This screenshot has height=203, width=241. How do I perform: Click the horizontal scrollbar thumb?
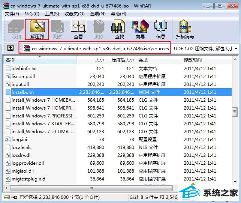91,188
